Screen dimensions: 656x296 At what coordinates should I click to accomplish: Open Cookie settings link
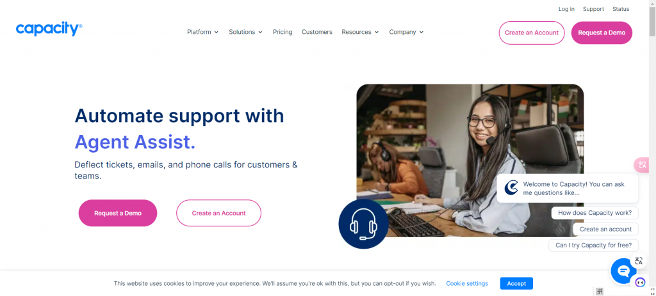tap(467, 283)
